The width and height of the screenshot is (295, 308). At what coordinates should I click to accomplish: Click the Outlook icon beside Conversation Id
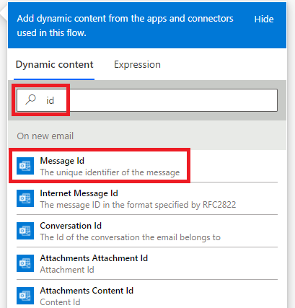coord(25,231)
